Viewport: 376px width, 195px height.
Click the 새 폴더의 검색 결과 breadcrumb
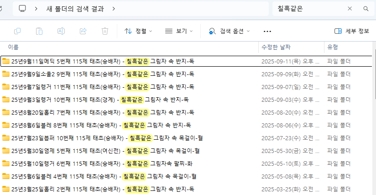point(75,9)
